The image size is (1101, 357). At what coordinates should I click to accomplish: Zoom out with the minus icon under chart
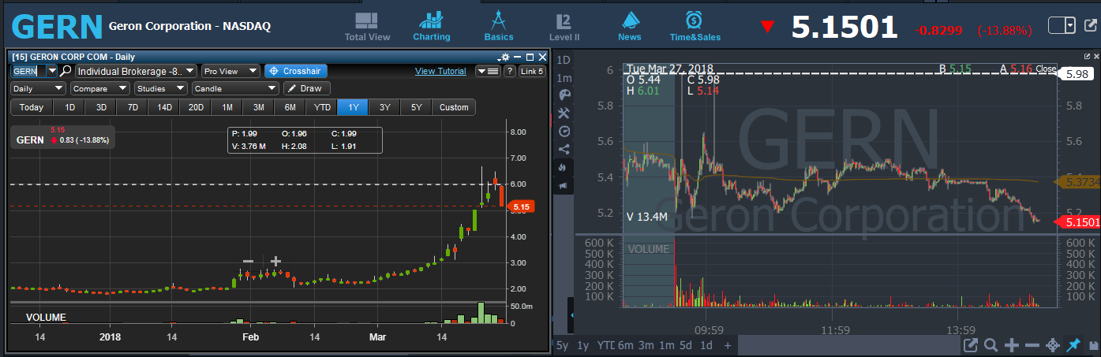pos(1032,345)
